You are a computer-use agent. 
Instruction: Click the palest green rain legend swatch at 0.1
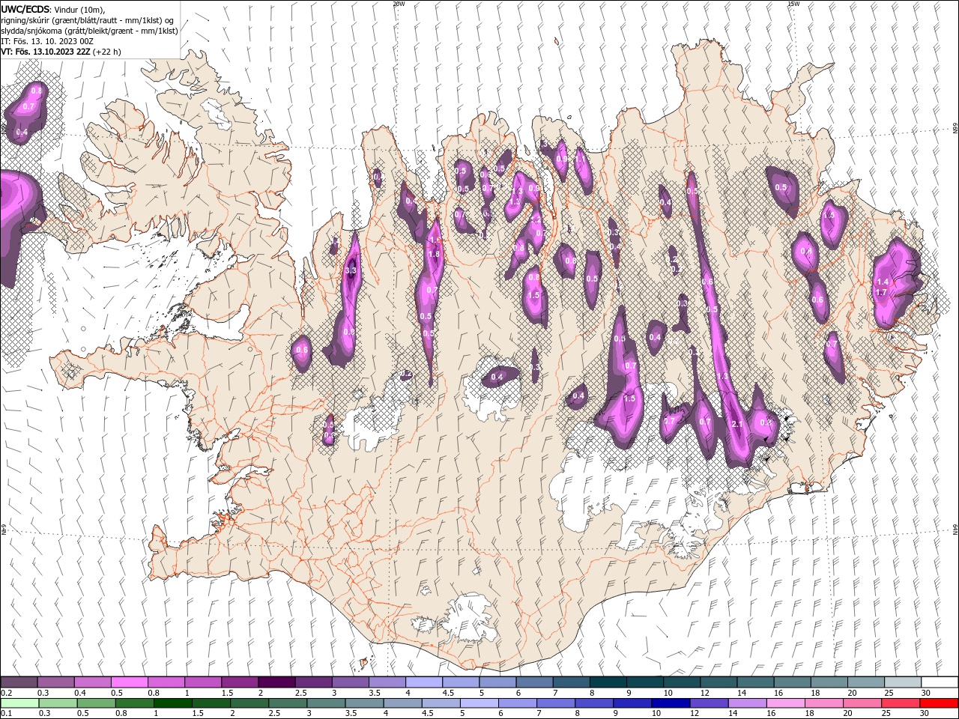19,703
